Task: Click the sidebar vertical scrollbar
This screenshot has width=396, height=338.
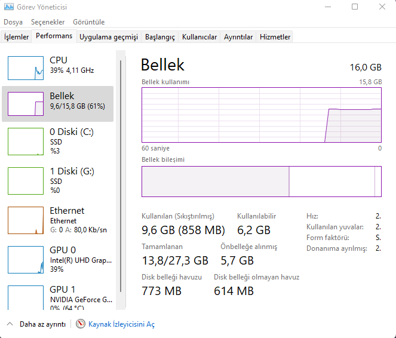Action: 121,179
